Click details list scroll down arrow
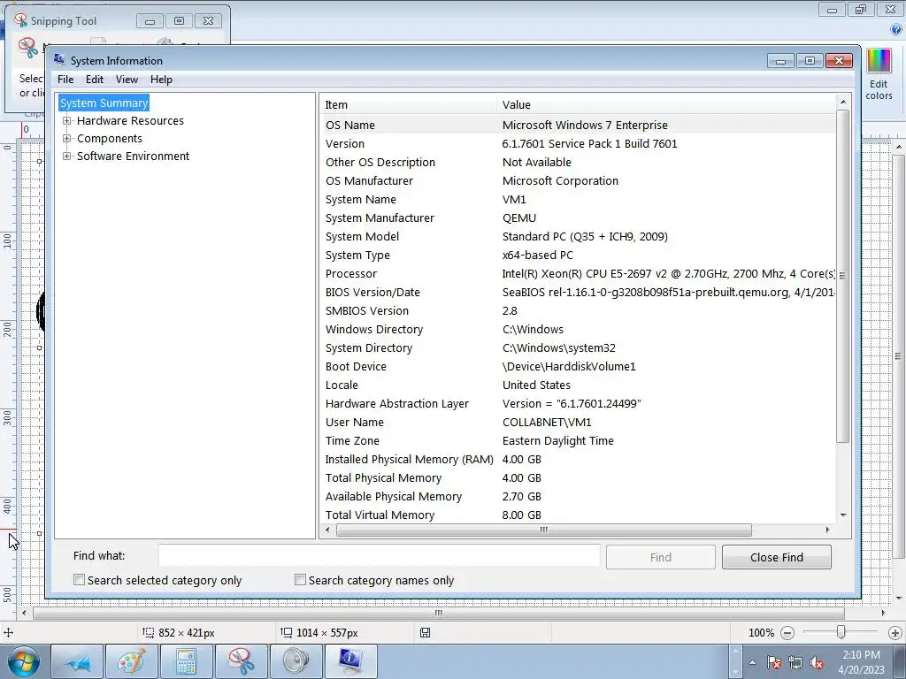The height and width of the screenshot is (679, 906). coord(843,515)
